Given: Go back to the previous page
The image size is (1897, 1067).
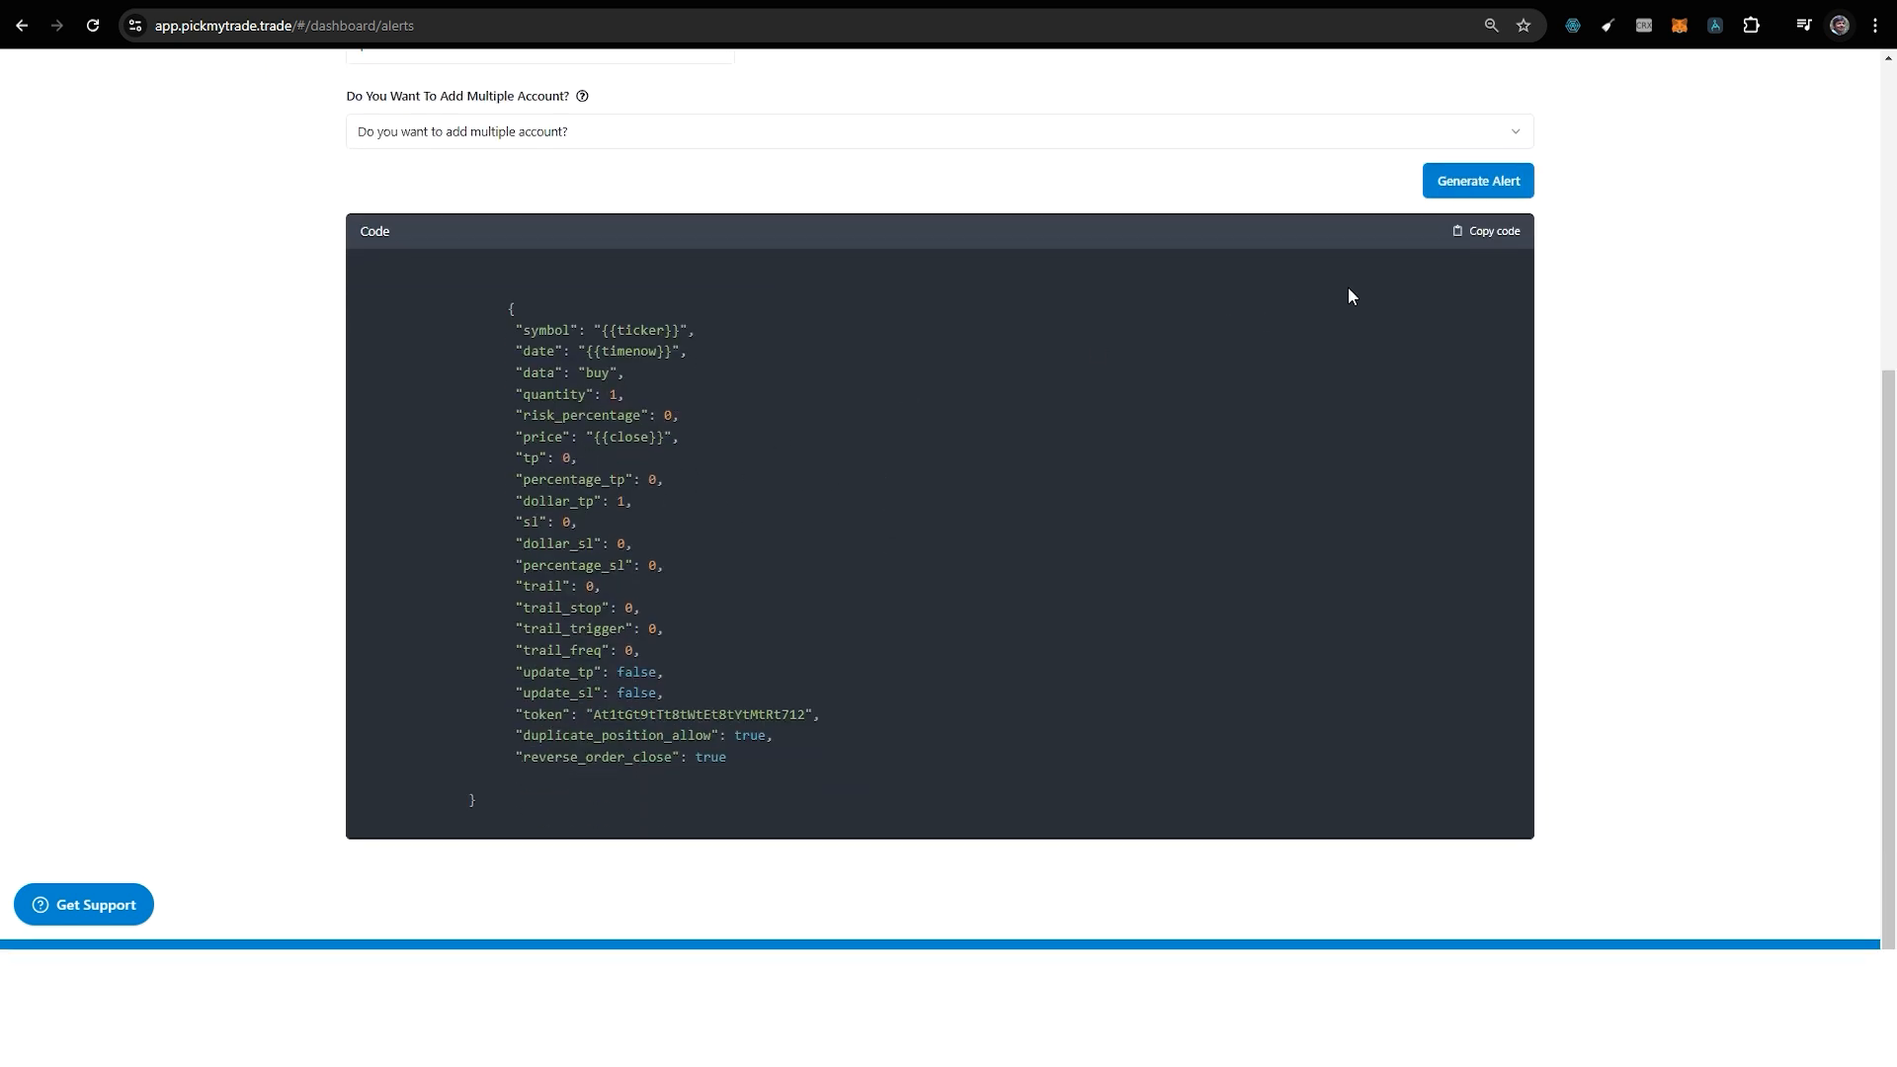Looking at the screenshot, I should coord(22,26).
